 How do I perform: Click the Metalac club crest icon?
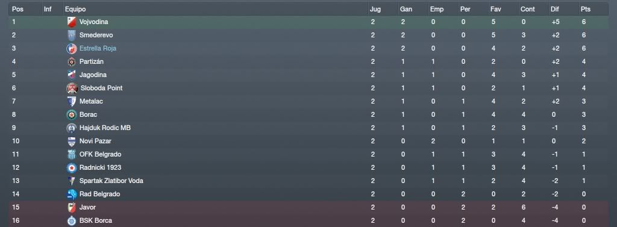coord(71,102)
